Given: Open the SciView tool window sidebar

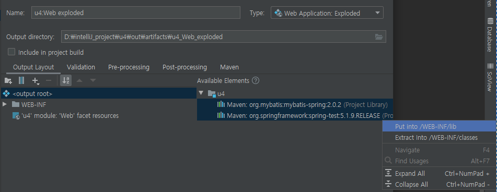Looking at the screenshot, I should 490,77.
